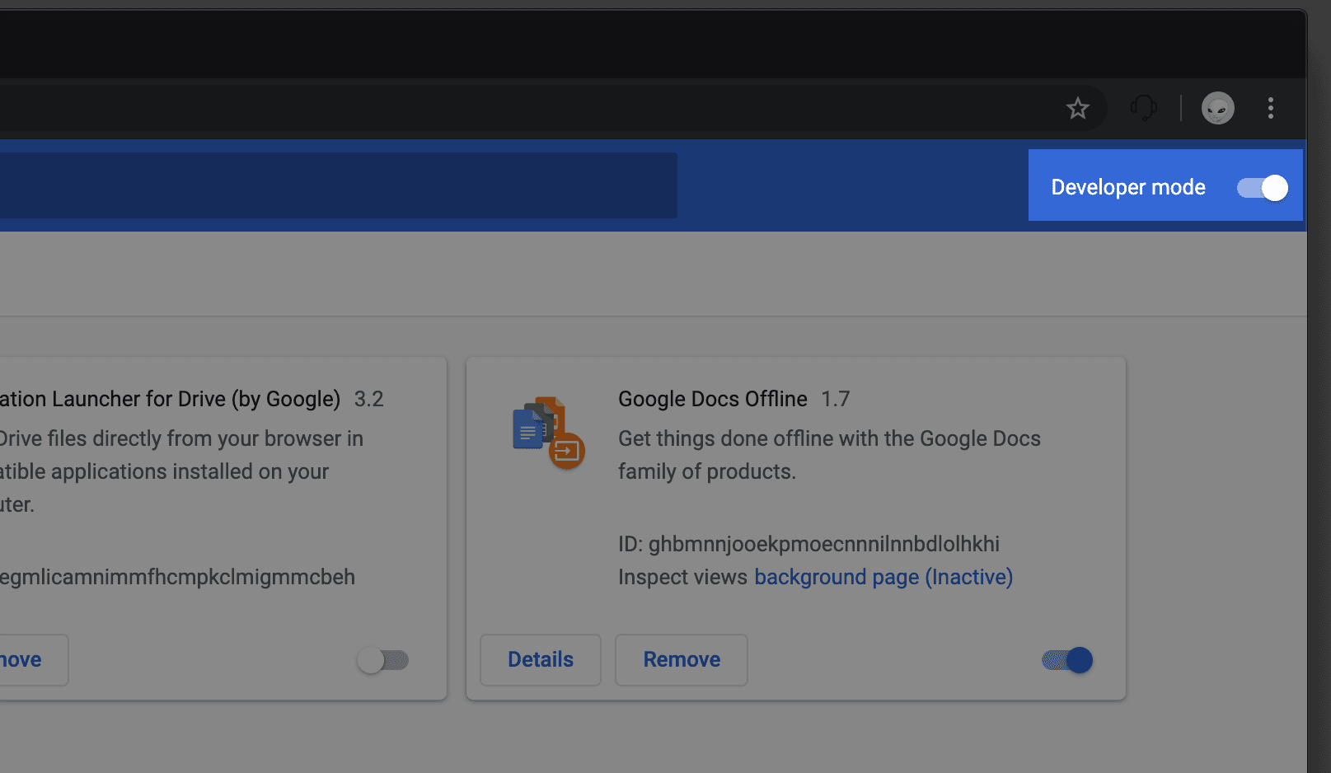1331x773 pixels.
Task: Click the Inspect views label
Action: (682, 577)
